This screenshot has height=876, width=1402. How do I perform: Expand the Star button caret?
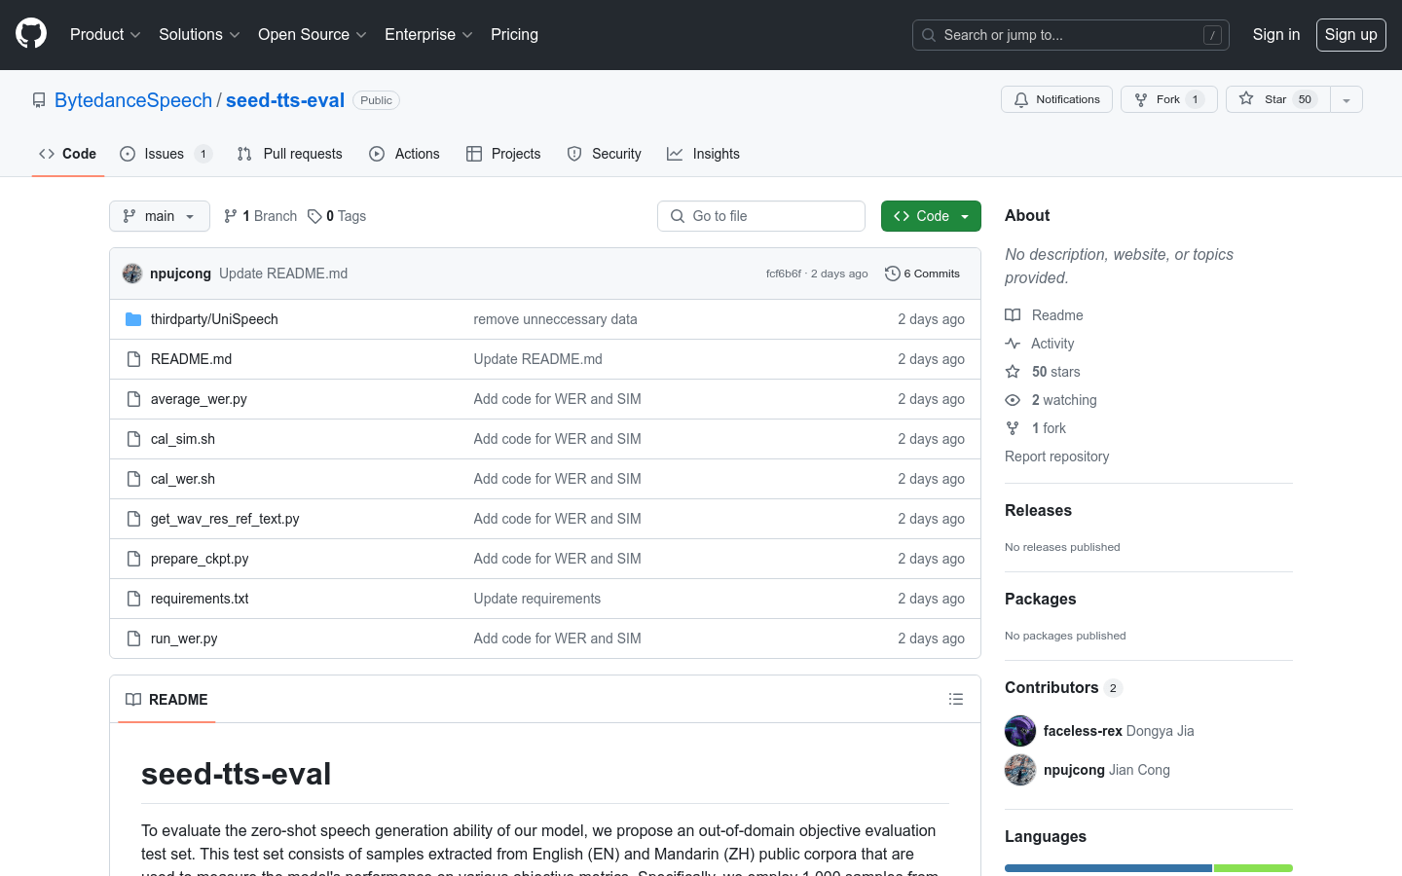1346,98
